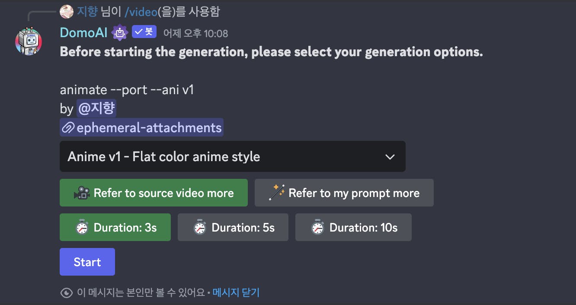Click the @지향 mention
This screenshot has height=305, width=576.
tap(96, 108)
